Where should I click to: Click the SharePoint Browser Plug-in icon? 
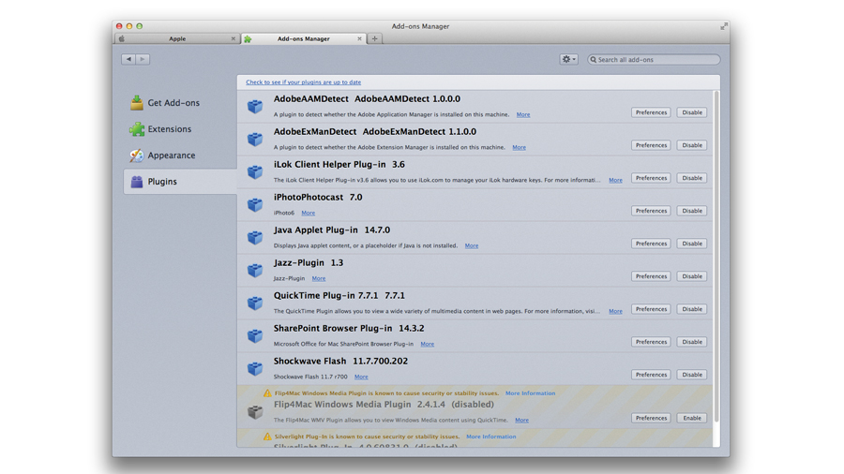coord(255,336)
